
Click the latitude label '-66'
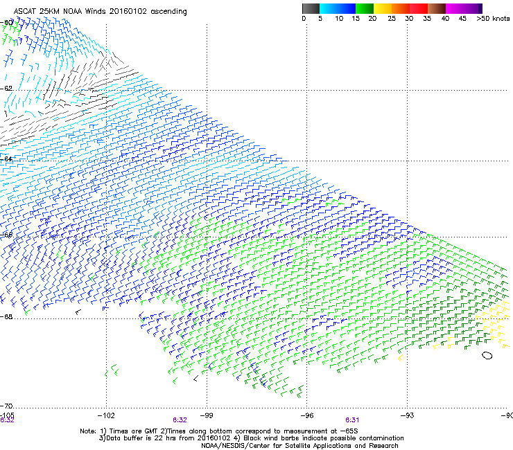point(6,235)
